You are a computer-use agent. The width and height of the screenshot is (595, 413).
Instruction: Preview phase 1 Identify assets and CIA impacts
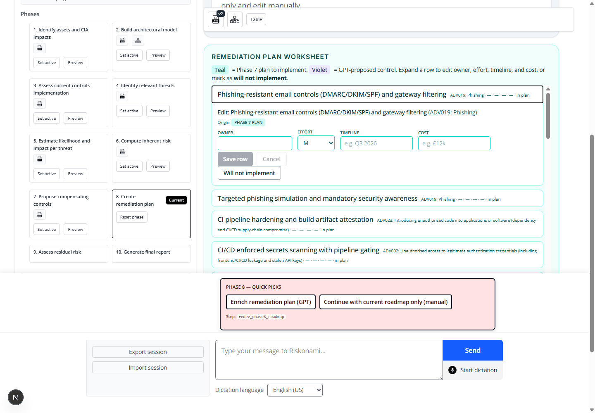click(x=76, y=63)
